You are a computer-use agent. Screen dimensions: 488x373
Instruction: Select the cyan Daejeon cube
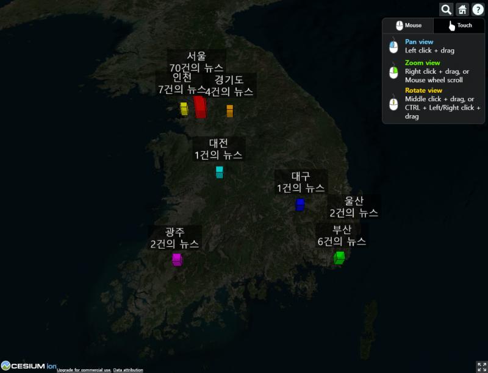[220, 172]
